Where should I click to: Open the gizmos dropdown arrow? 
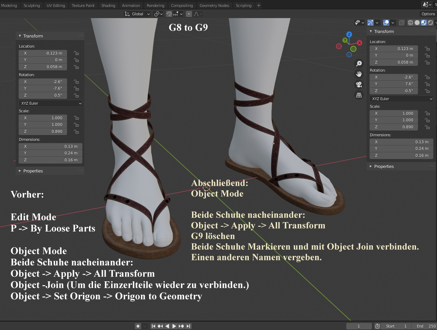pos(377,23)
